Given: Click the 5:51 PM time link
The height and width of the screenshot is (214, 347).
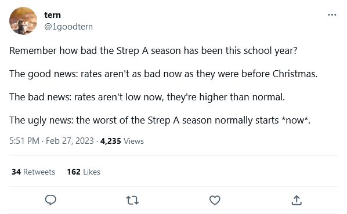Looking at the screenshot, I should pos(24,141).
